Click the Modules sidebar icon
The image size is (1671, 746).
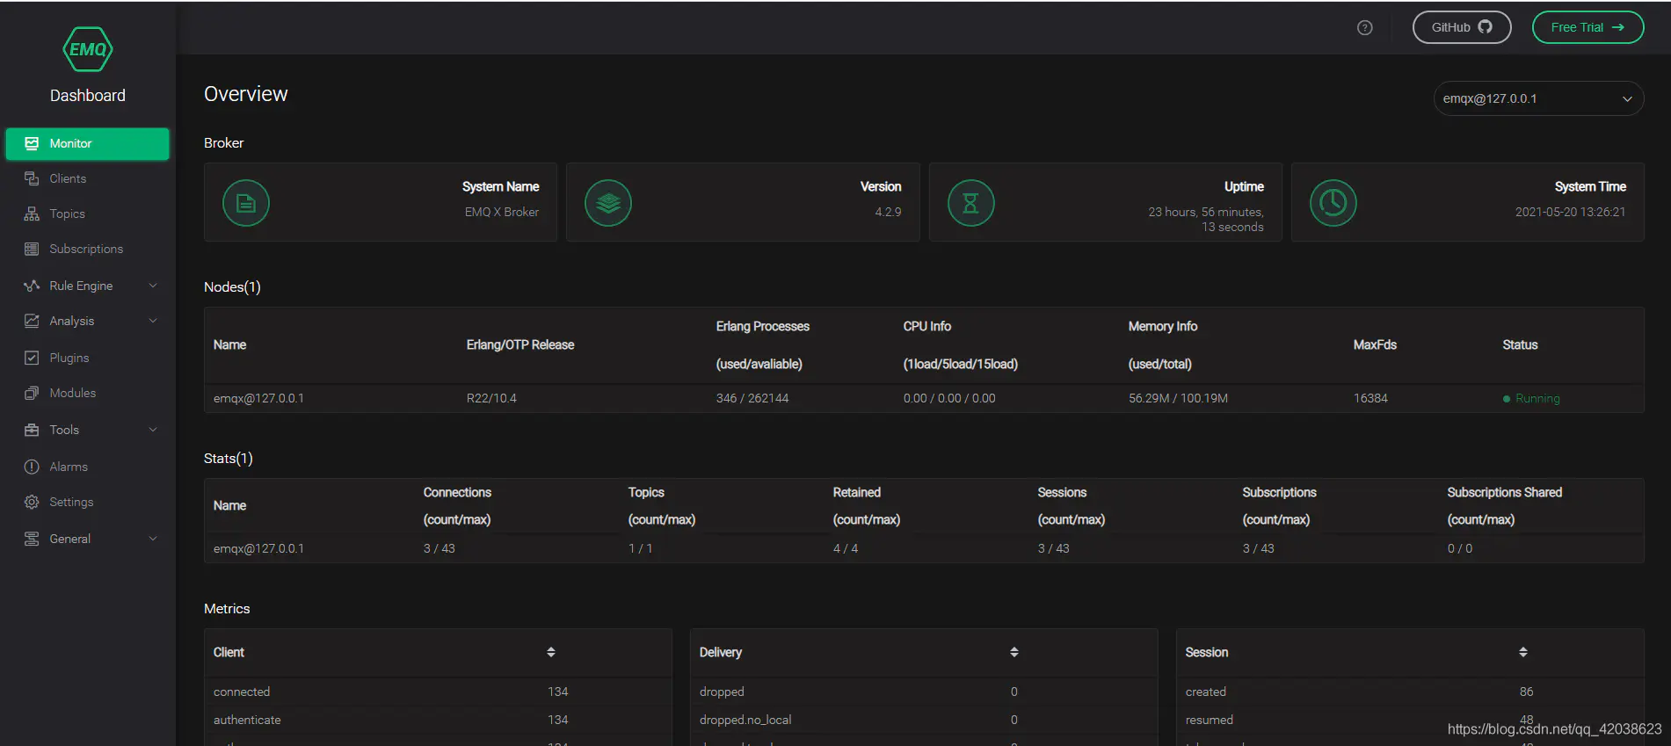click(32, 393)
